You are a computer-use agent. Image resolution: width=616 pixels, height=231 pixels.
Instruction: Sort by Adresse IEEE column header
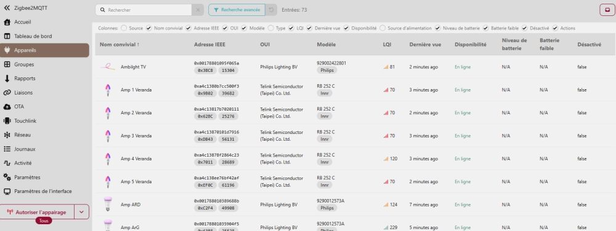point(209,45)
